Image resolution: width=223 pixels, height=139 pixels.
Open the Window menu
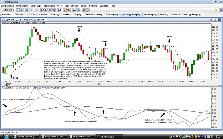(x=104, y=6)
